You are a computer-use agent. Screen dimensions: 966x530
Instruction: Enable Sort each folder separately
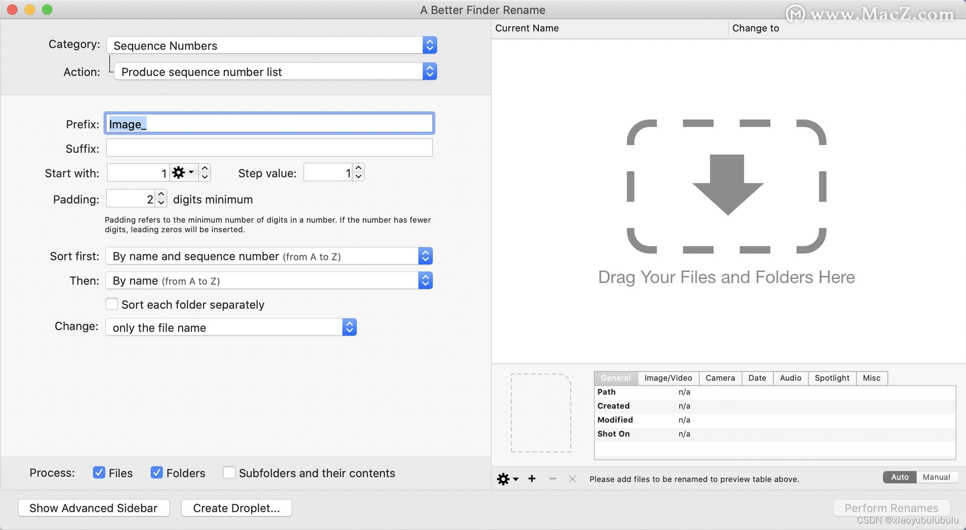112,304
